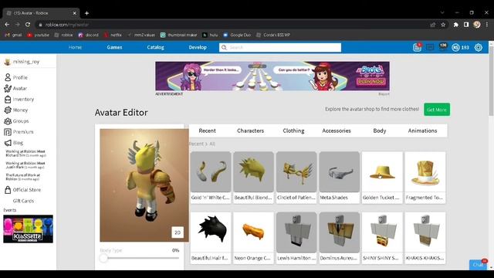The height and width of the screenshot is (278, 494).
Task: Open the Money sidebar icon
Action: coord(8,110)
